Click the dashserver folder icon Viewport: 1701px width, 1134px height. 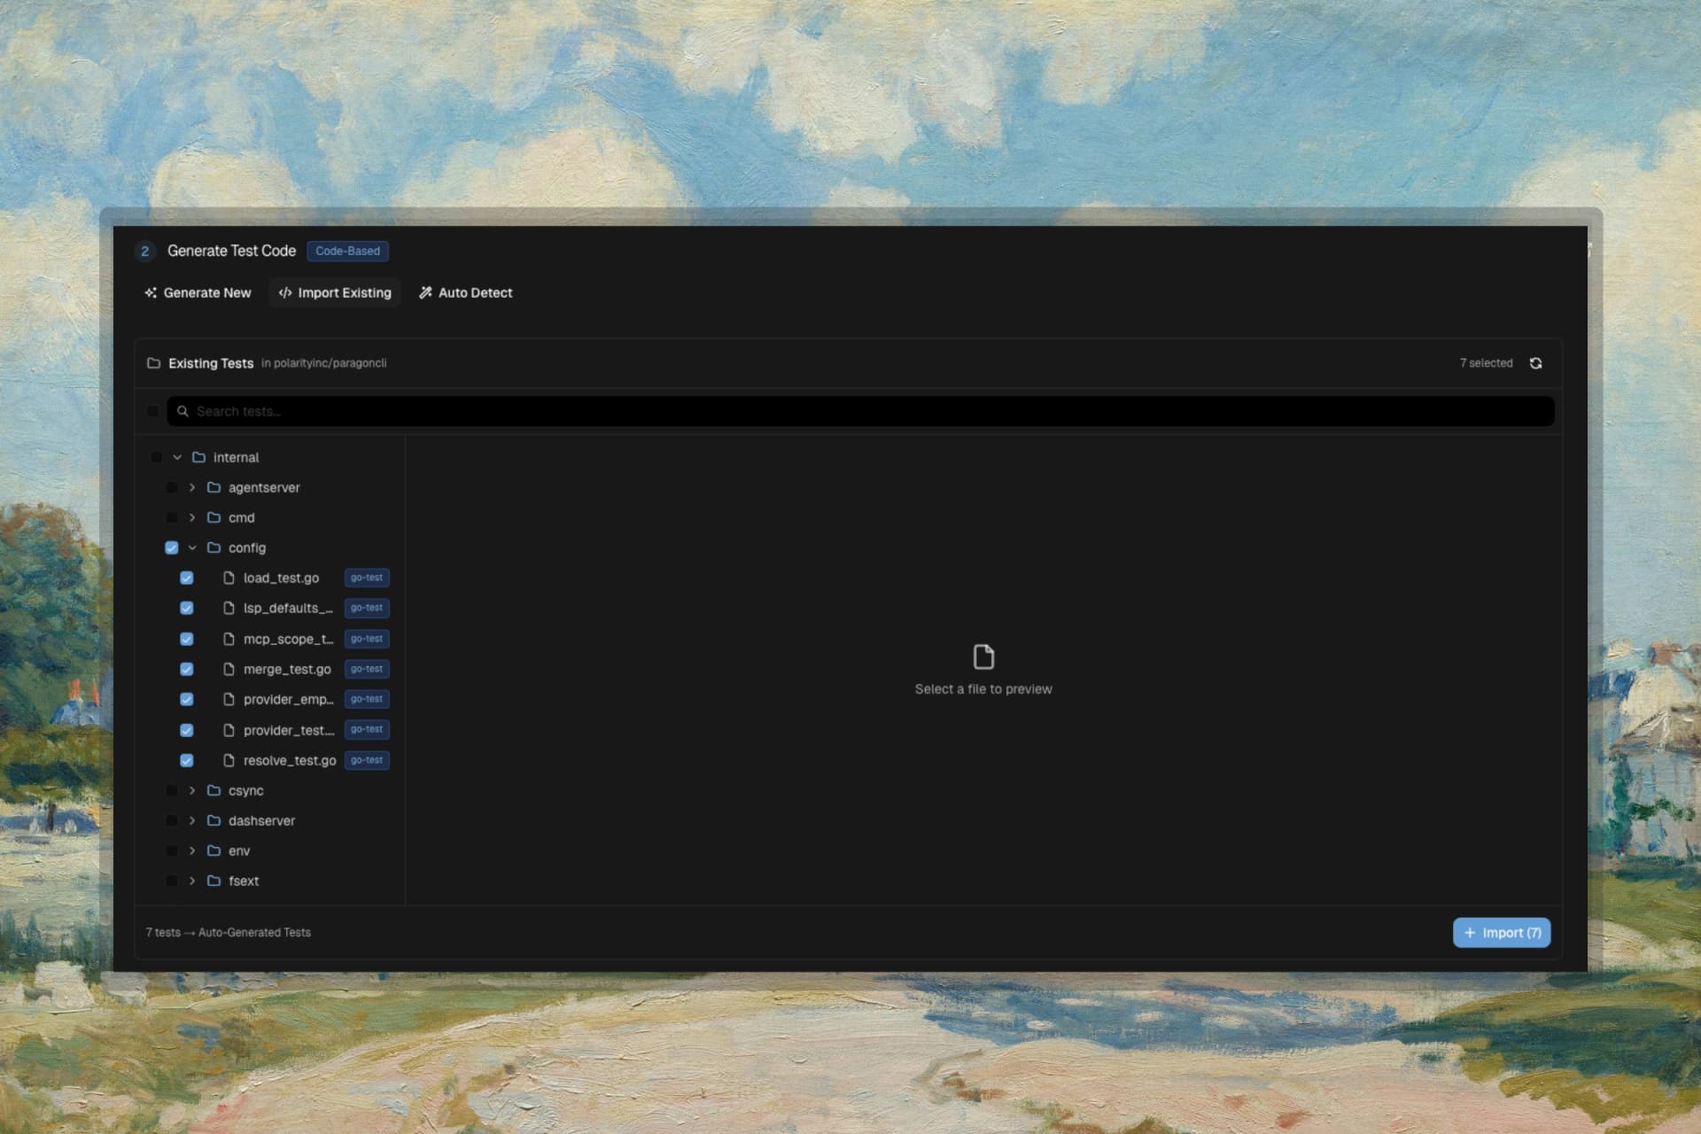coord(214,820)
